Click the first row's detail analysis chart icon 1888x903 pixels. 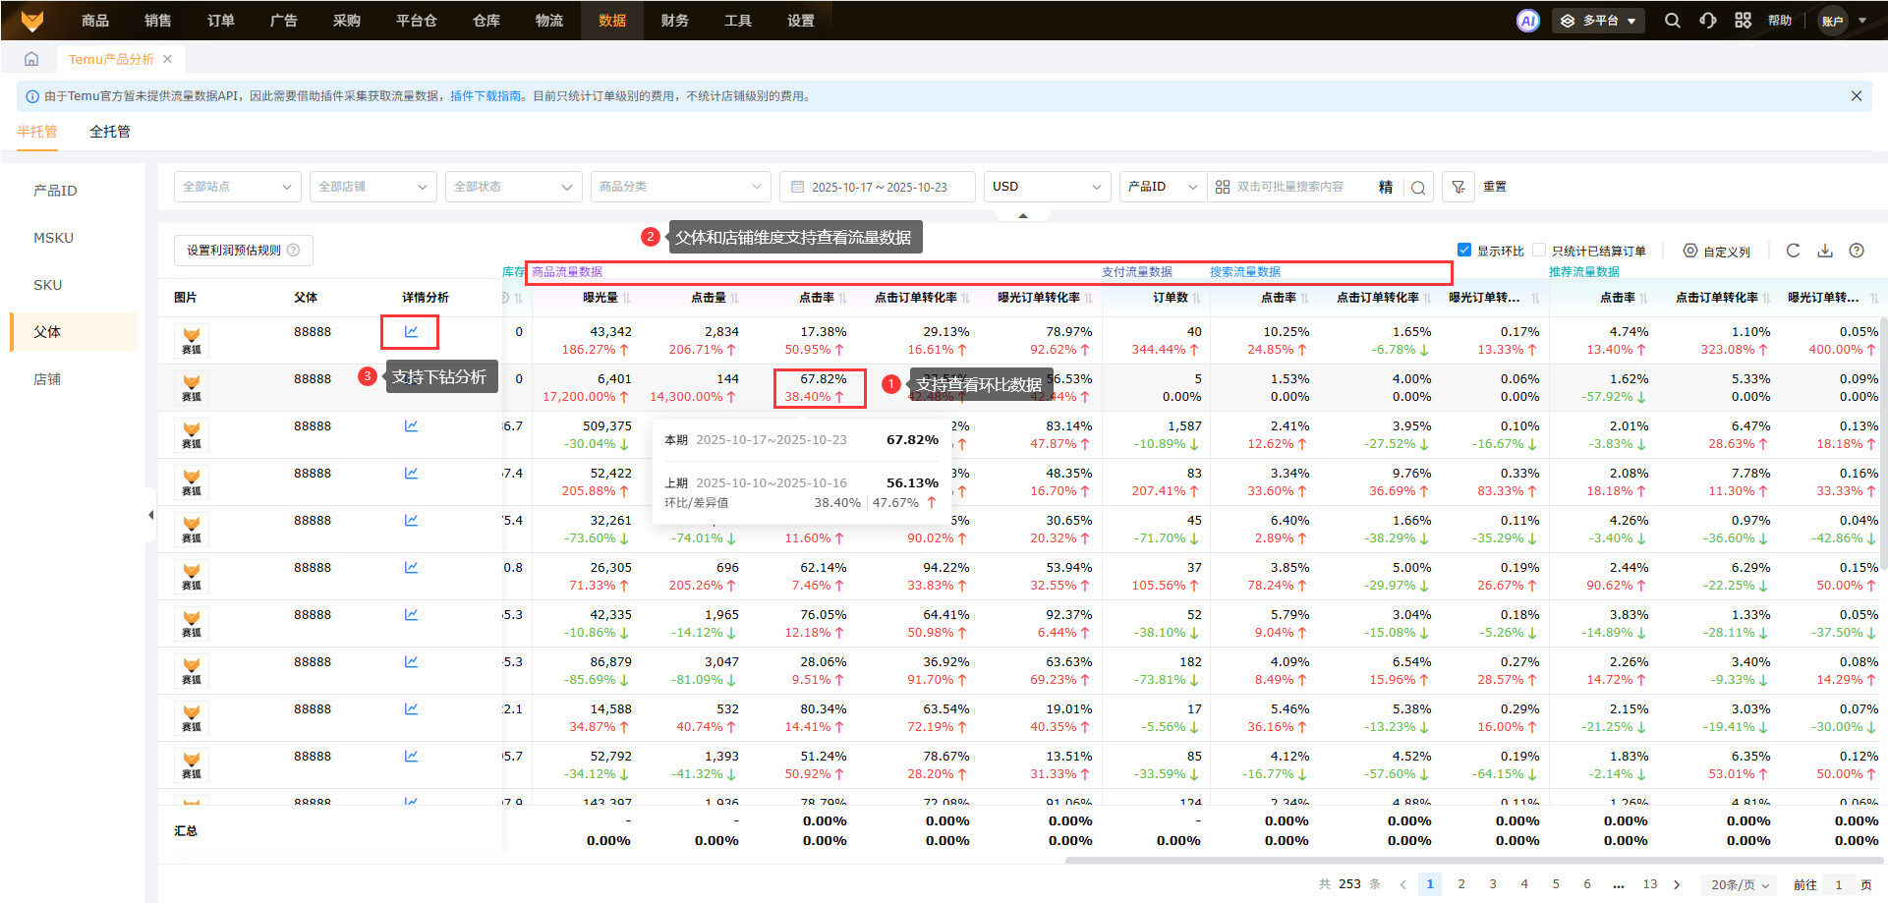point(411,332)
